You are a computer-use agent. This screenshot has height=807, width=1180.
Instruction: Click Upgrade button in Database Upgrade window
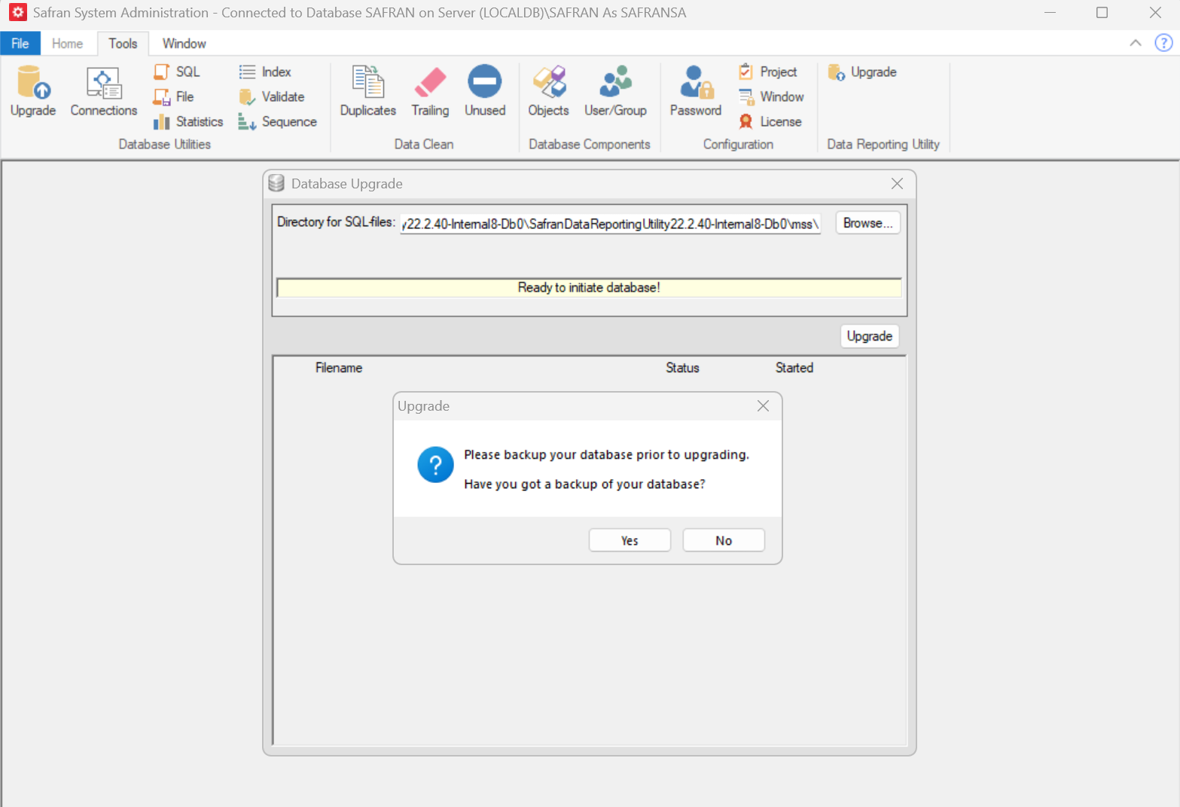870,336
